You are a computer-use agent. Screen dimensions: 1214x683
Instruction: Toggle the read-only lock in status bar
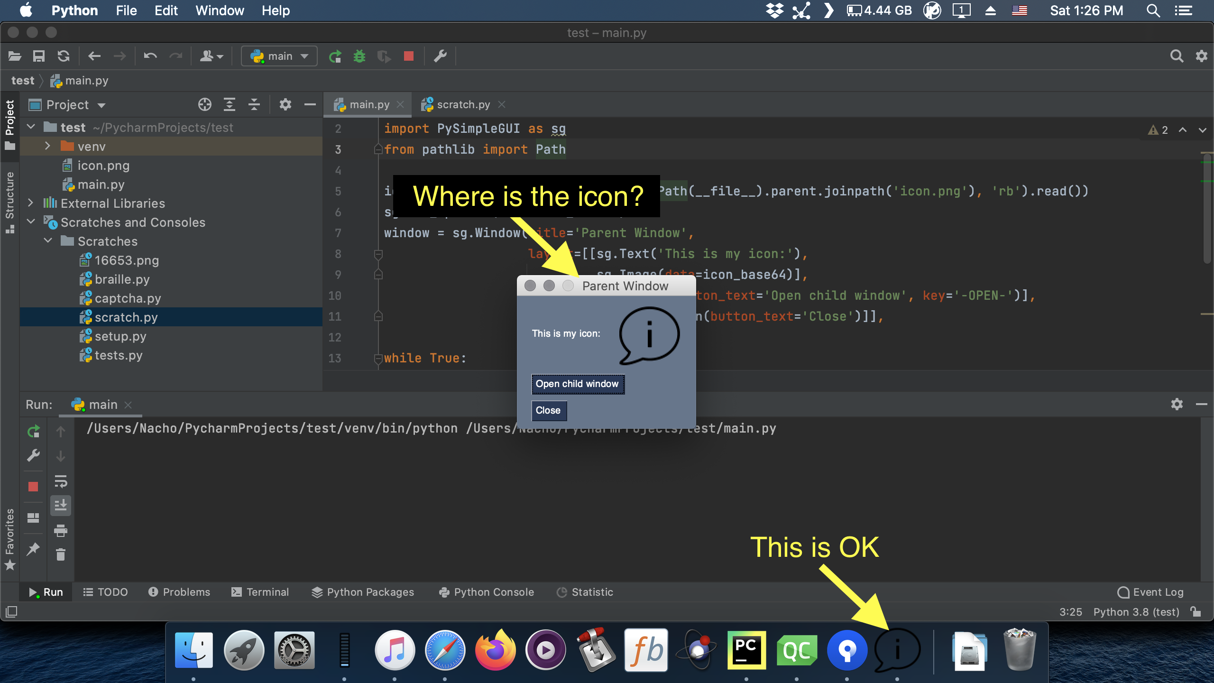[x=1198, y=612]
